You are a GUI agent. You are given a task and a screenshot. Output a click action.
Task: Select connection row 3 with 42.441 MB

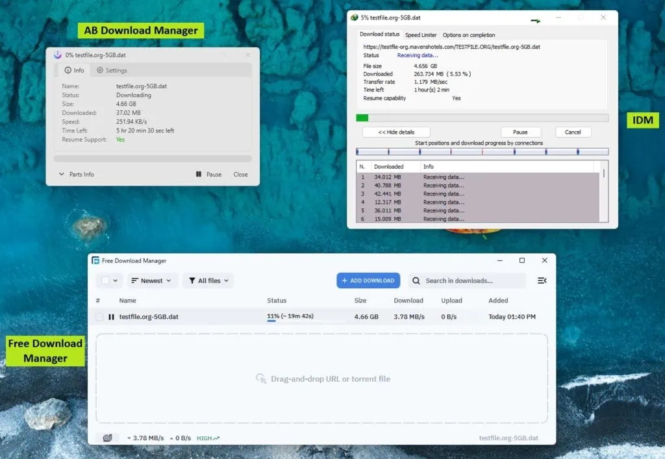click(x=477, y=193)
